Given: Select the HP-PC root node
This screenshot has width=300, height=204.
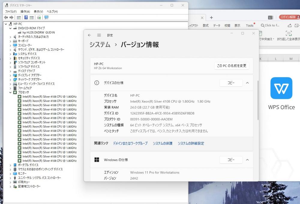Looking at the screenshot, I should click(18, 24).
